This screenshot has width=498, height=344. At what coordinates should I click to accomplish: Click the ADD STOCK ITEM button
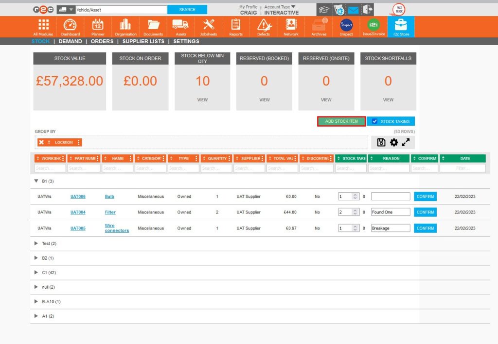(x=341, y=121)
